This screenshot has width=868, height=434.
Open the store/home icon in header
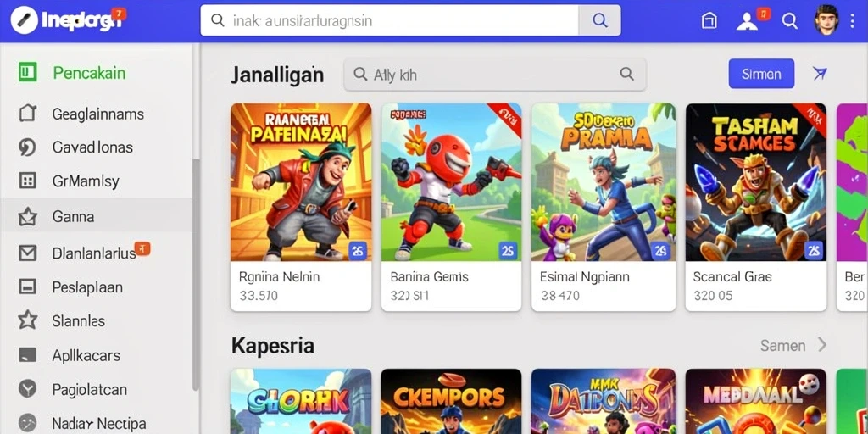coord(709,21)
